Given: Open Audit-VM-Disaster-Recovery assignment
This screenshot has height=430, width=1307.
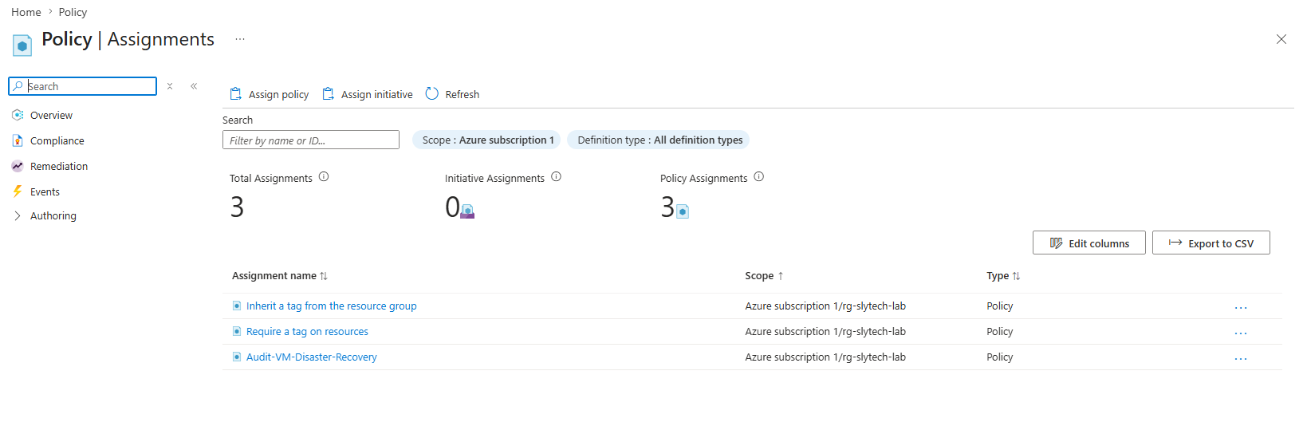Looking at the screenshot, I should pyautogui.click(x=312, y=357).
